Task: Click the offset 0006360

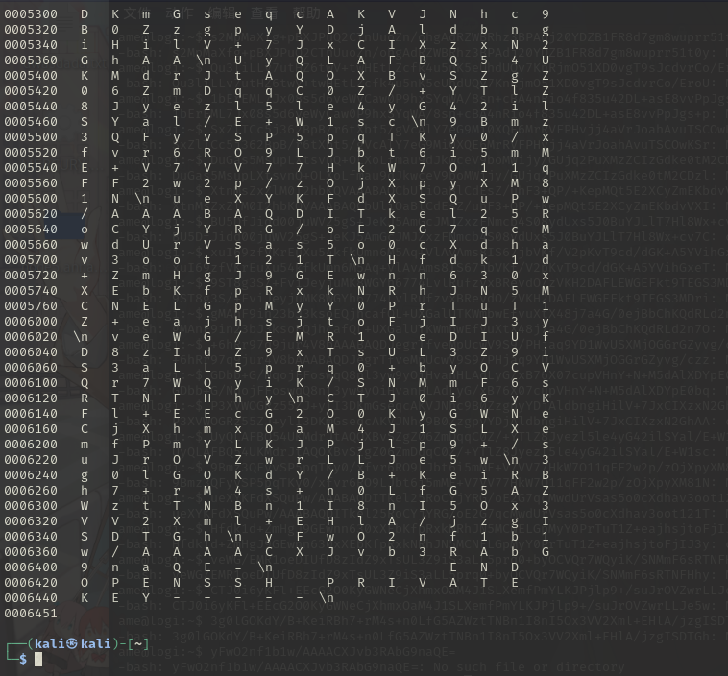Action: click(x=31, y=551)
